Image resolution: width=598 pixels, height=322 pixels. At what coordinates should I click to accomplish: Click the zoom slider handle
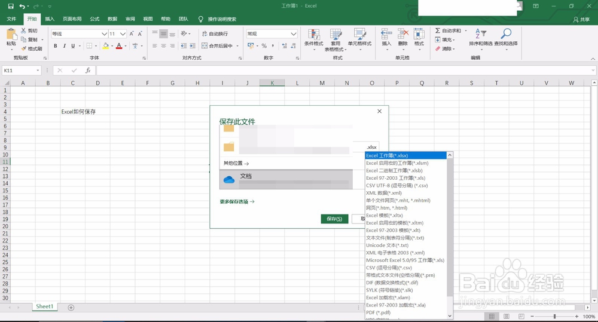pyautogui.click(x=554, y=316)
